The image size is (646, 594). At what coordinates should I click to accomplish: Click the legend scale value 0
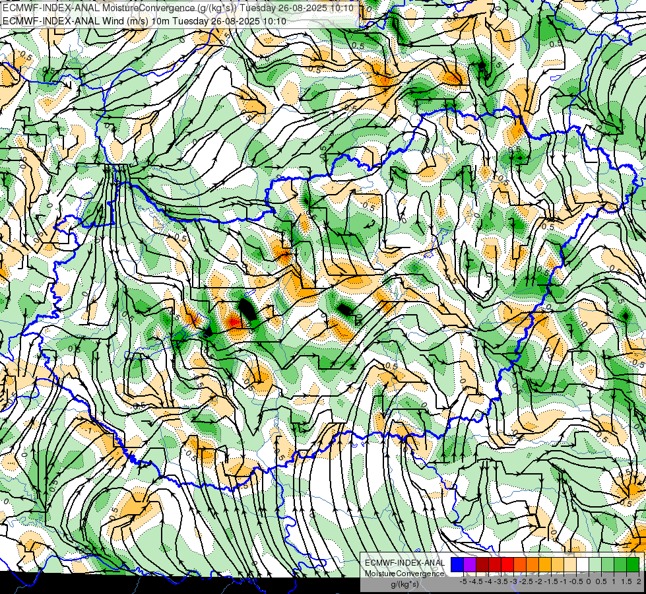[x=589, y=581]
